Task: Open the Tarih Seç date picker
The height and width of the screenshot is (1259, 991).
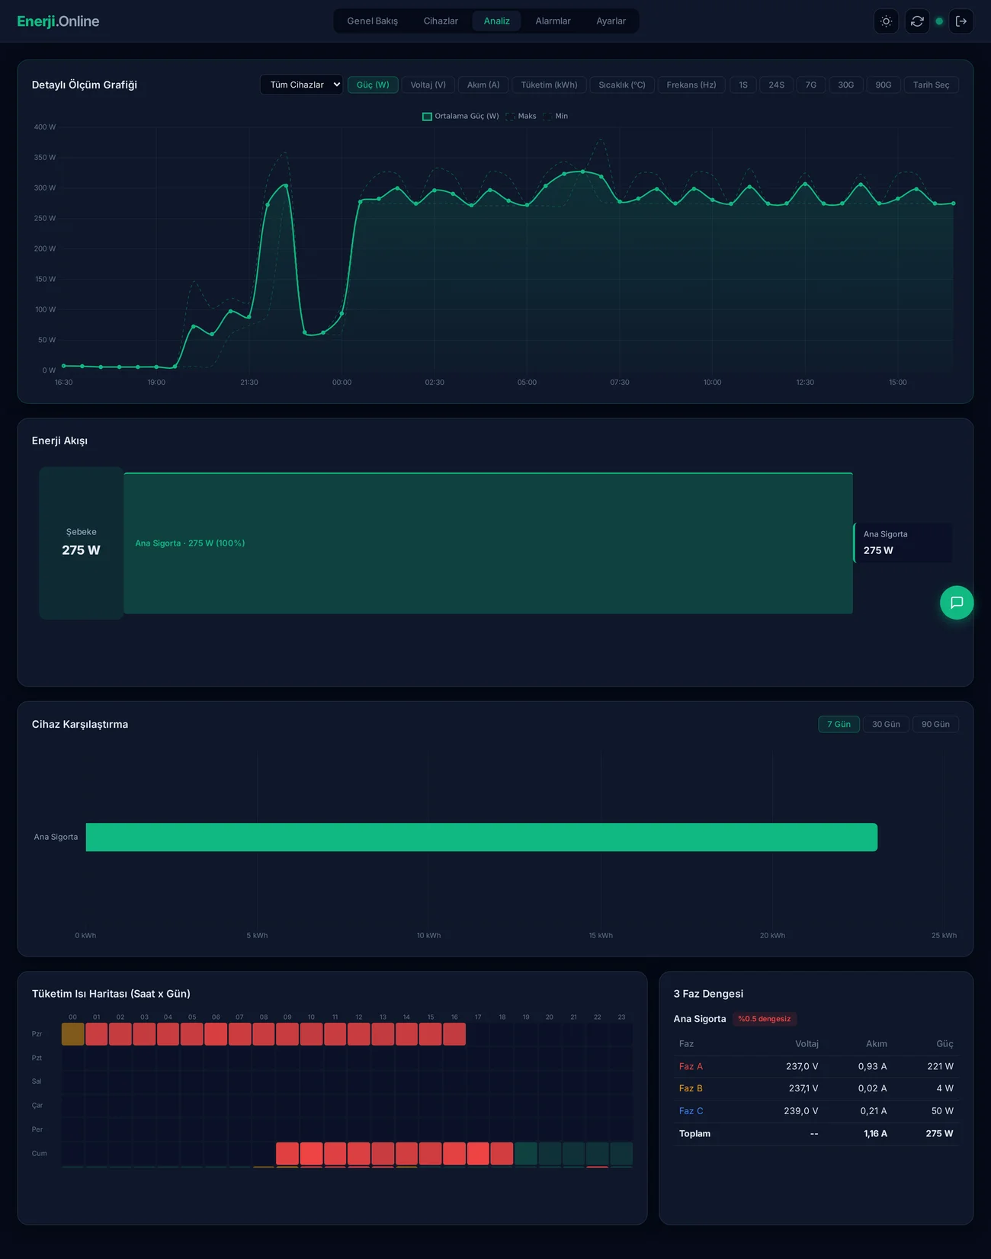Action: point(931,85)
